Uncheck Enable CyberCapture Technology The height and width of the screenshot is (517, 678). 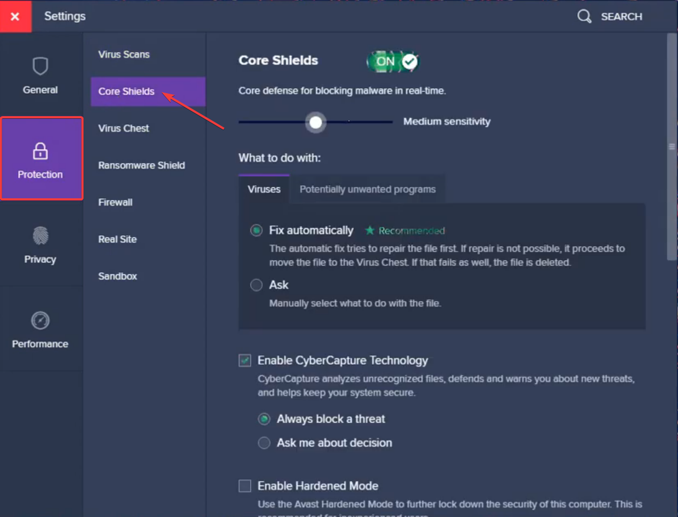click(x=245, y=360)
